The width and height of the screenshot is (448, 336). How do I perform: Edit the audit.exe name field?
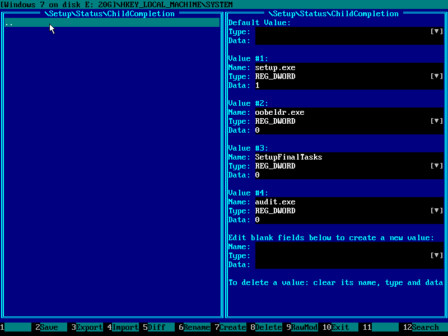pos(349,202)
